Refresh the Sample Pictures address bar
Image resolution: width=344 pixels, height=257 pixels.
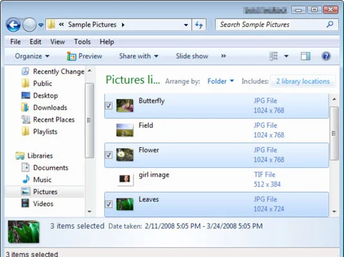tap(199, 25)
